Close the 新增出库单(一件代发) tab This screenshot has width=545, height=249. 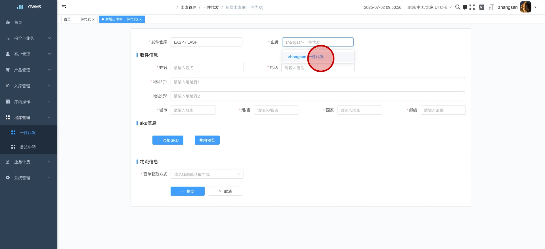(141, 20)
